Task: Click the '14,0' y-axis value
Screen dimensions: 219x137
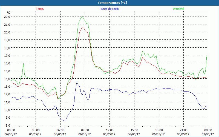Action: coord(7,79)
